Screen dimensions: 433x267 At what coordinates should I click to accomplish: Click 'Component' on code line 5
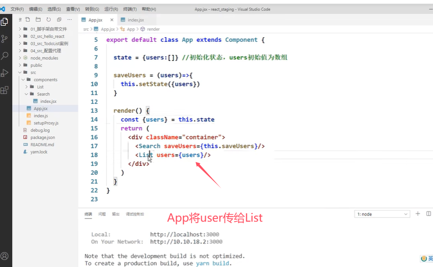[x=241, y=40]
